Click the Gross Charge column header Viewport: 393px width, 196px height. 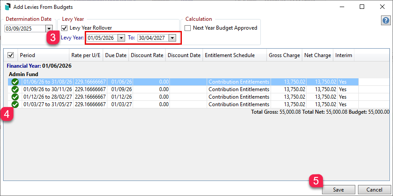click(x=284, y=55)
